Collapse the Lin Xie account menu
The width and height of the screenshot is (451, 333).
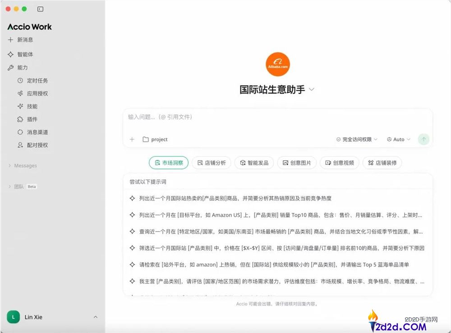(95, 317)
